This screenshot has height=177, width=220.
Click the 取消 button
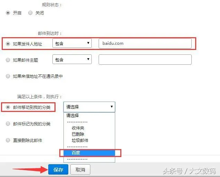click(x=80, y=169)
